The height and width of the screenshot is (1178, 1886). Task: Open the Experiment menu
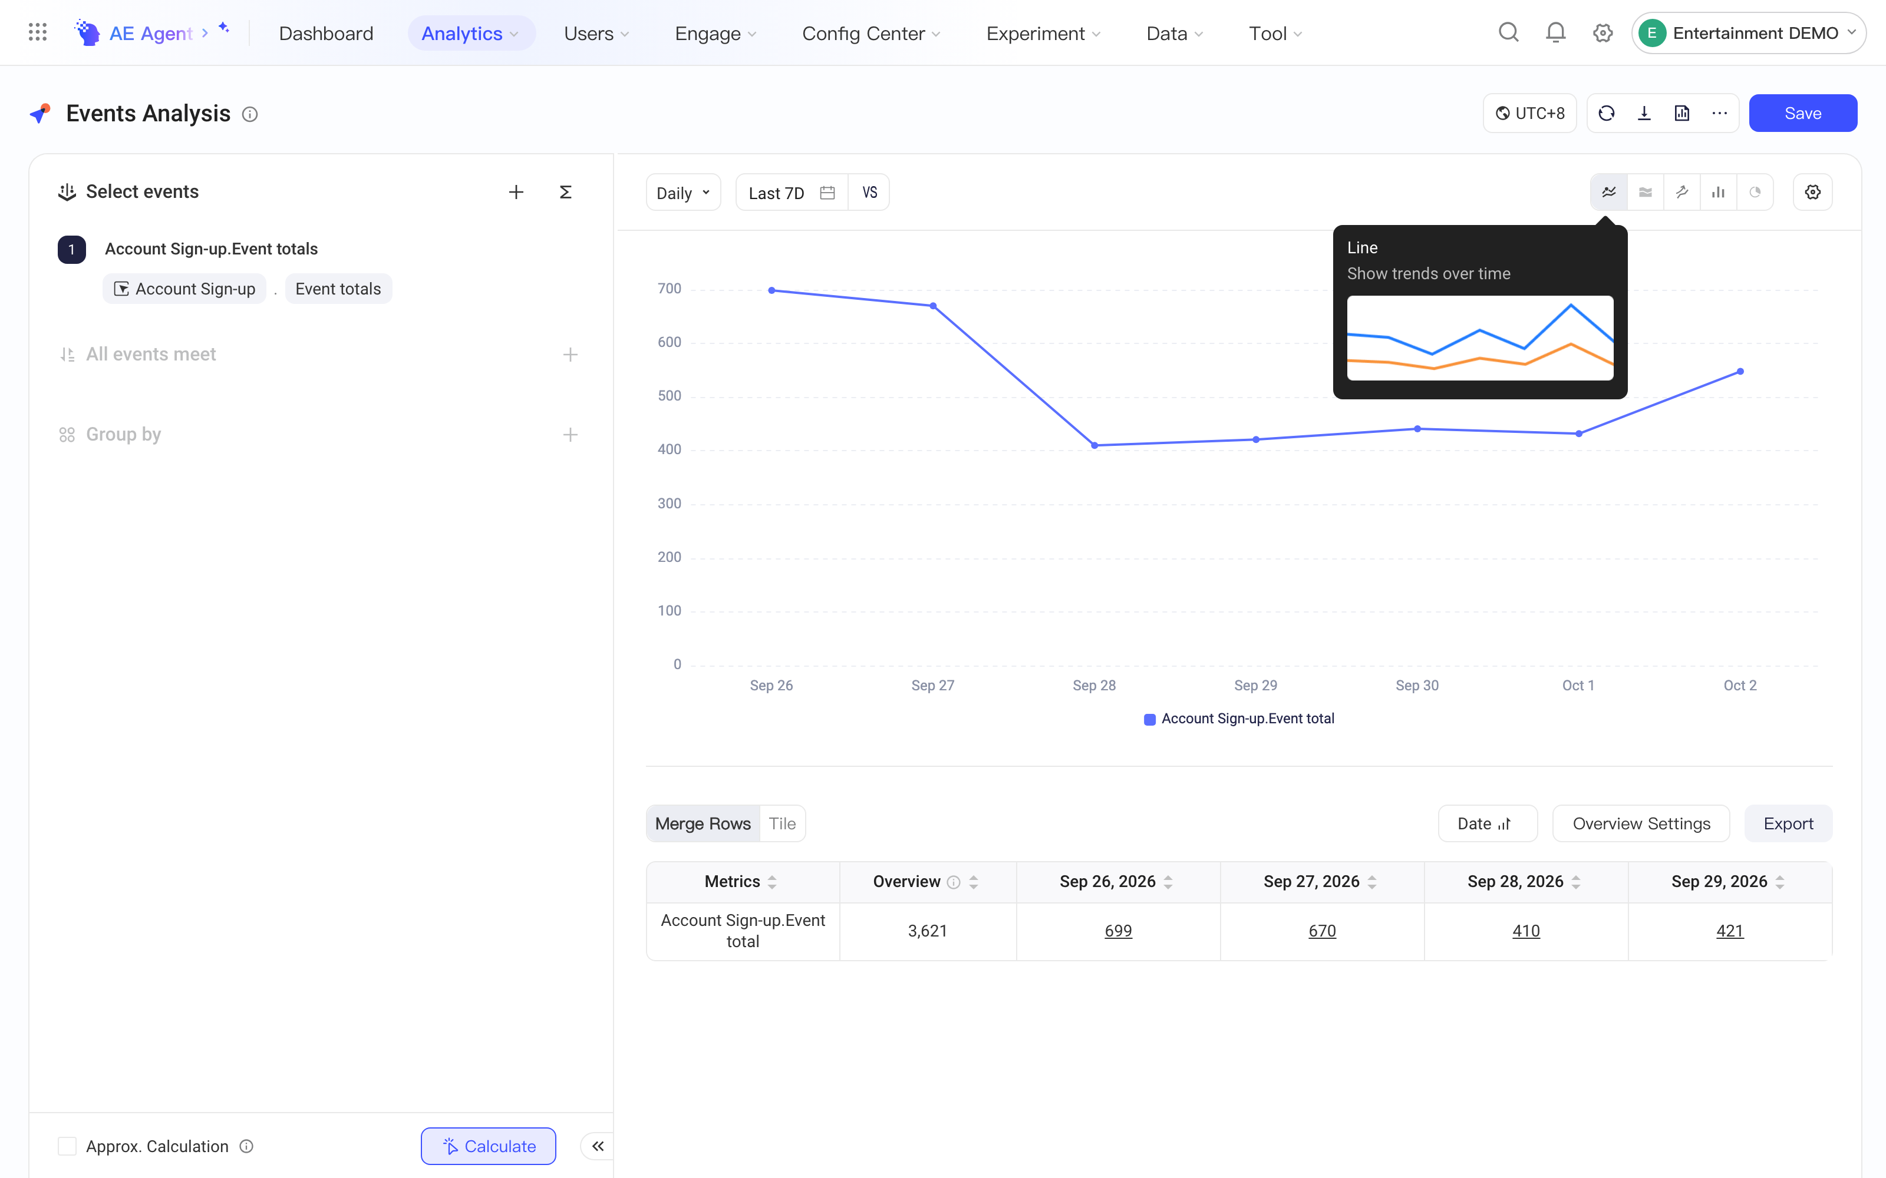click(1043, 33)
